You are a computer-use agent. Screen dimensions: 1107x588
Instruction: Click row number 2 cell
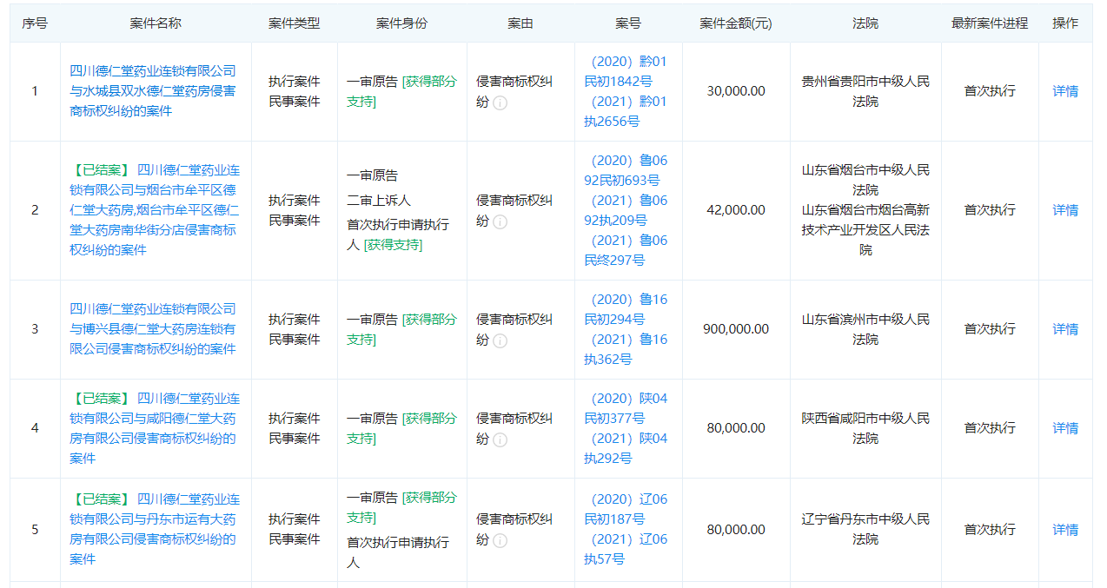(x=35, y=210)
